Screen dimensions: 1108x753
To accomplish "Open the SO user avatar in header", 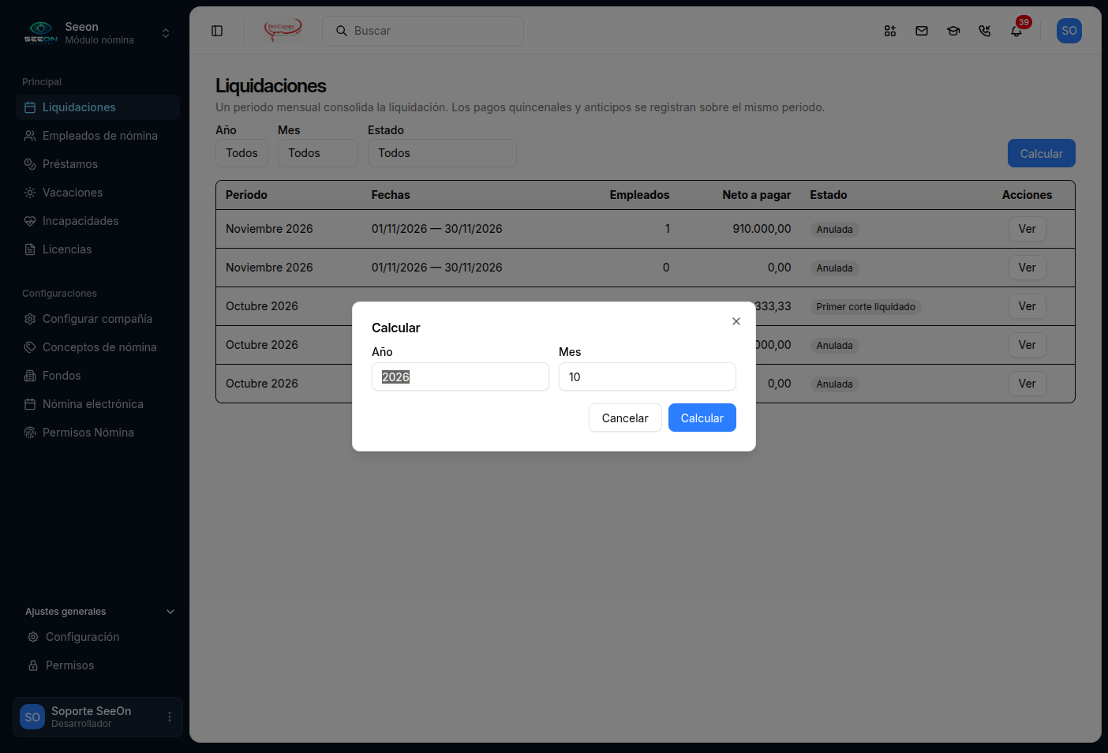I will [1069, 31].
